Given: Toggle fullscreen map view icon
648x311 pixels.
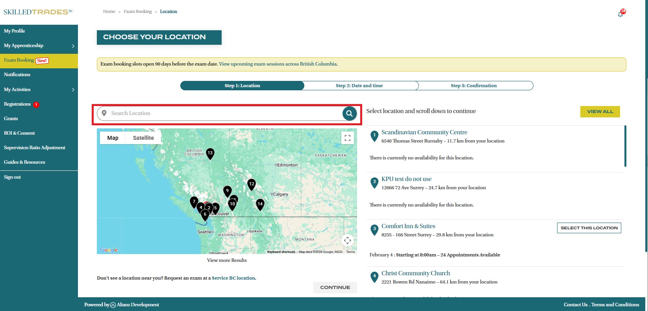Looking at the screenshot, I should coord(347,138).
